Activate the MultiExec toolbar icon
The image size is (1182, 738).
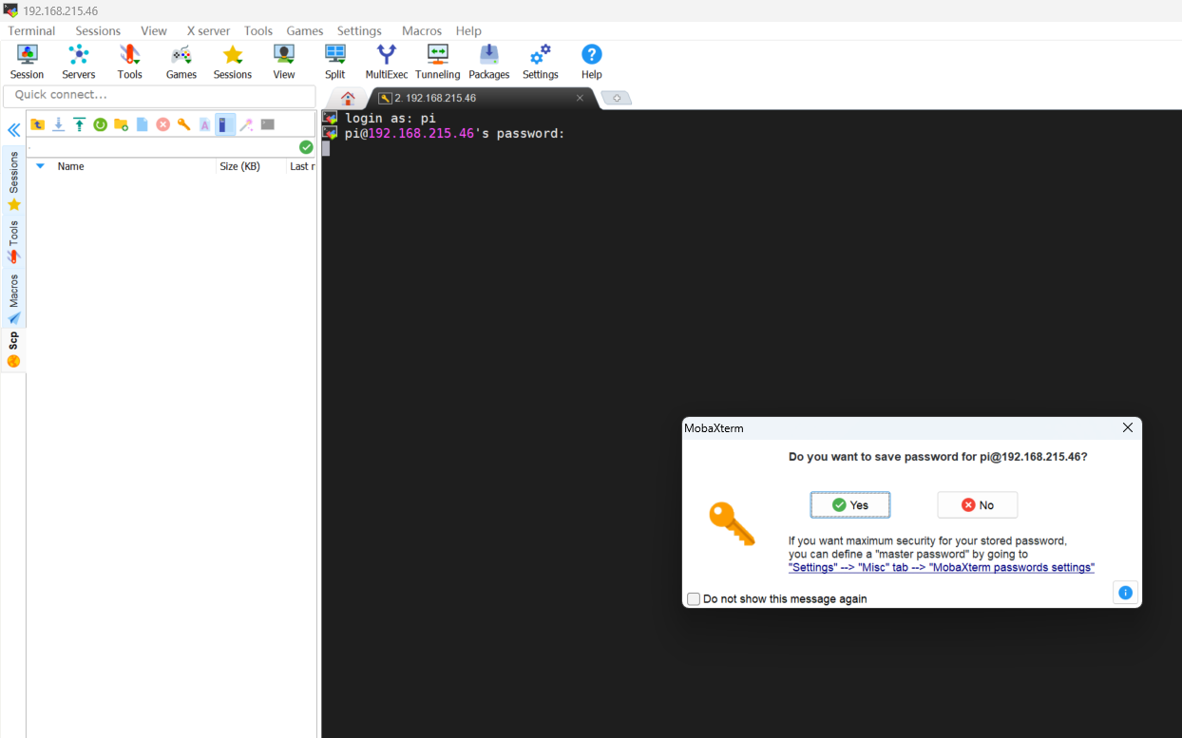[387, 62]
